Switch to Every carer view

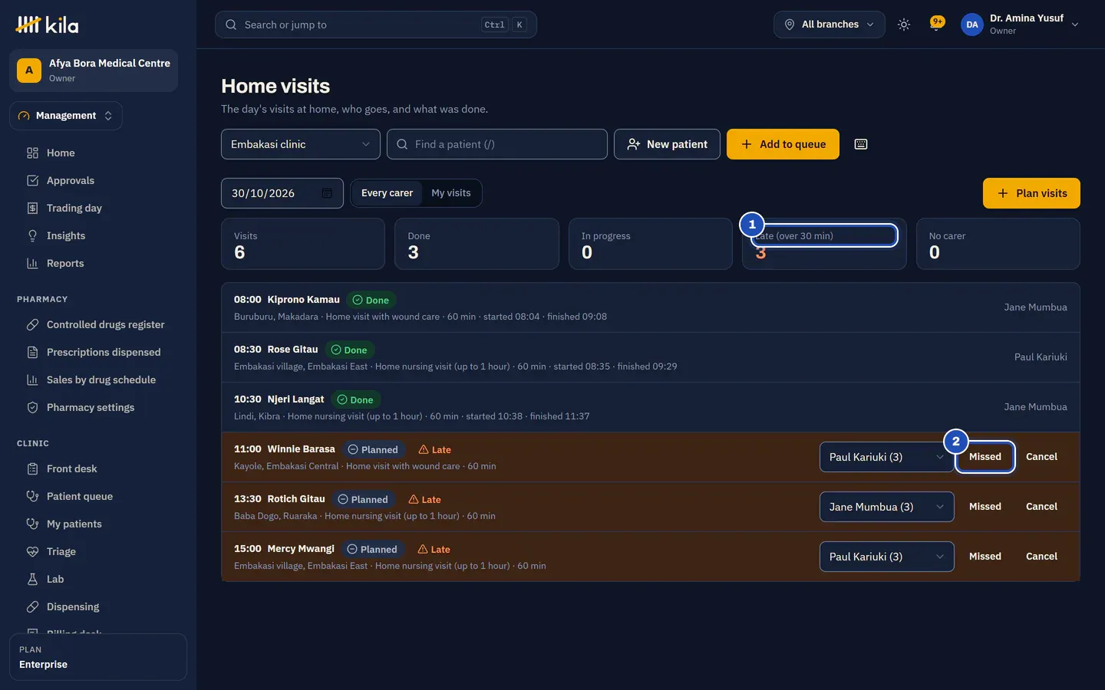click(387, 193)
